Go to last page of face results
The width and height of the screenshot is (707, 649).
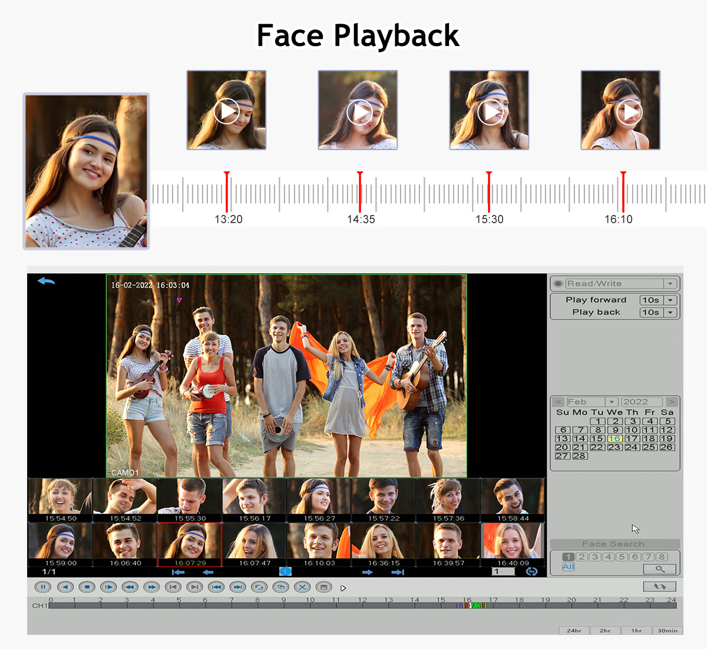(398, 572)
